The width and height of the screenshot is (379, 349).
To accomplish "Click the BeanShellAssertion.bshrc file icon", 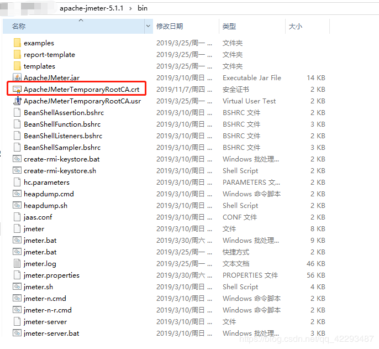I will (17, 112).
